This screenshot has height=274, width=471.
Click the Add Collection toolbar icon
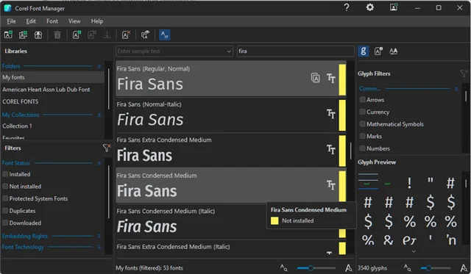click(x=23, y=35)
